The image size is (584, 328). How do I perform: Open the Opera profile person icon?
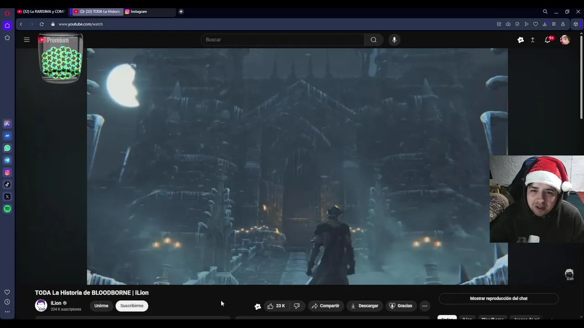tap(563, 24)
